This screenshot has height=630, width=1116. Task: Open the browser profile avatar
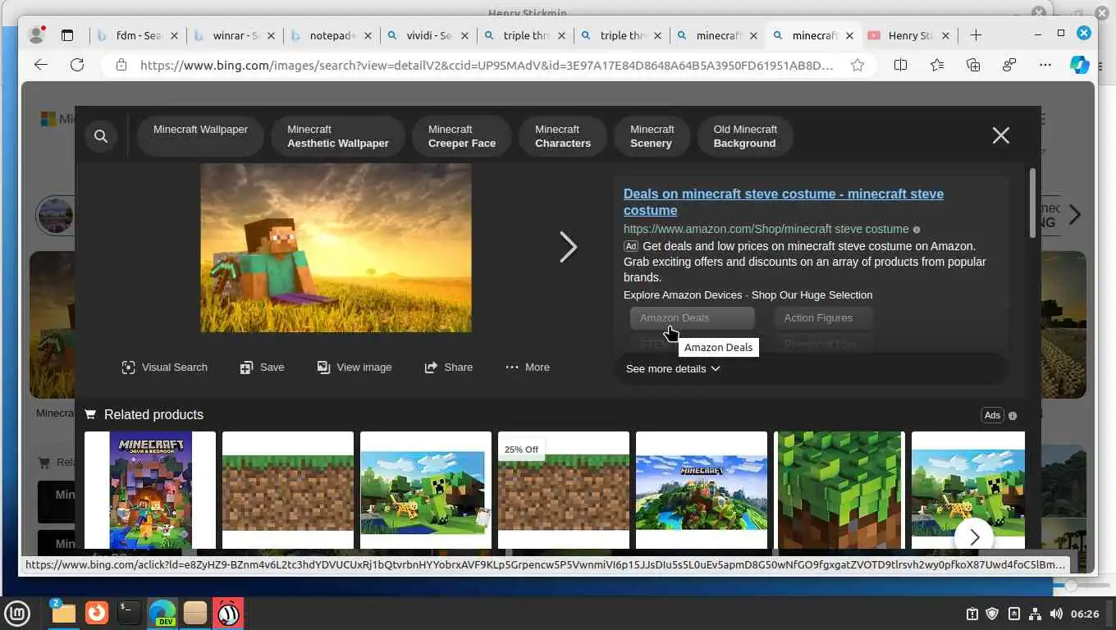(36, 35)
